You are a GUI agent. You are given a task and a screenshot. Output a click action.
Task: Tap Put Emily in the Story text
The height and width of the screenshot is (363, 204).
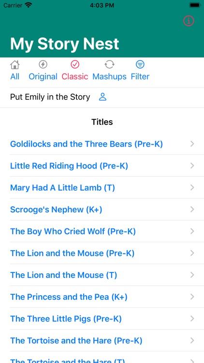tap(50, 97)
